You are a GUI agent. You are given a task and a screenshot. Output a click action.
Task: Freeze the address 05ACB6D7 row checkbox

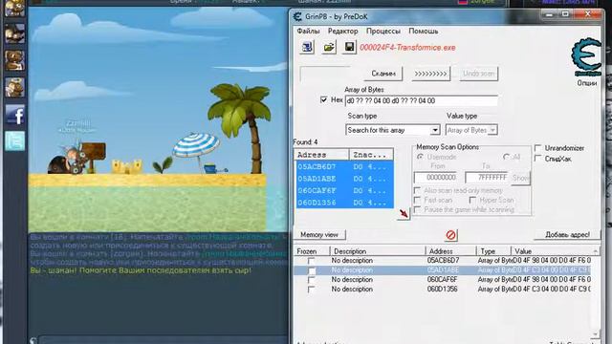[x=311, y=261]
